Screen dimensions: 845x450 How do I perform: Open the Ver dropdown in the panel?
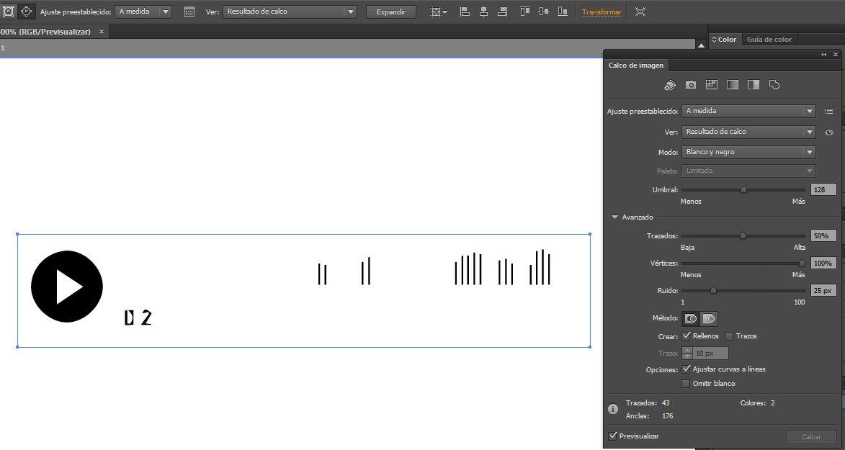(x=748, y=132)
